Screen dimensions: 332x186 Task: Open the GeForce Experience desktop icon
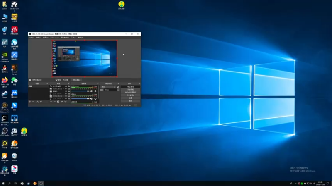point(5,57)
